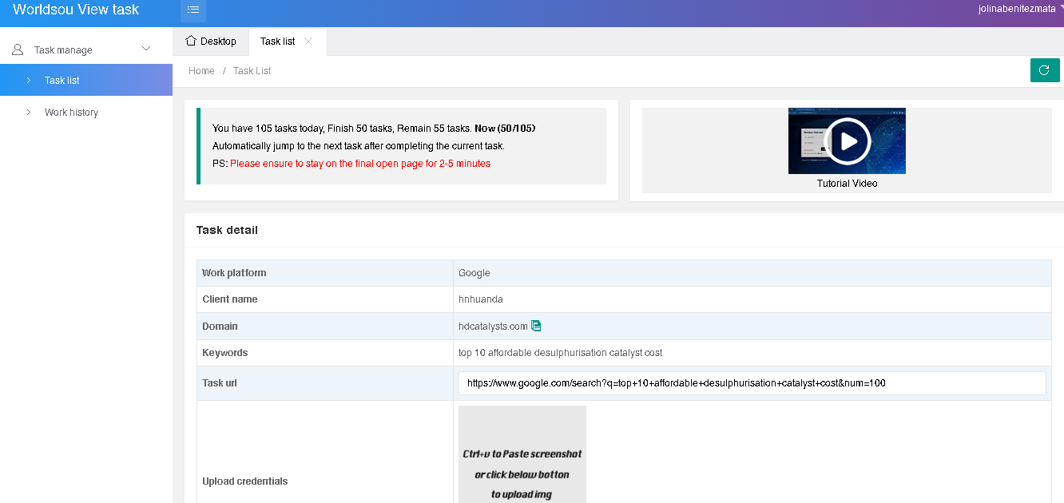Close the Task list tab

(308, 42)
